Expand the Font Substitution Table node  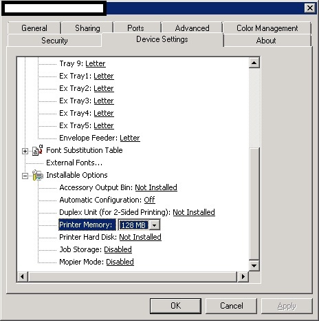tap(25, 151)
